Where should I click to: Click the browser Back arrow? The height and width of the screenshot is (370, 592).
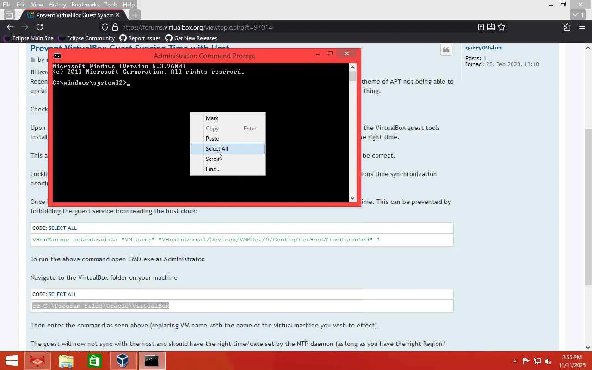pyautogui.click(x=10, y=27)
